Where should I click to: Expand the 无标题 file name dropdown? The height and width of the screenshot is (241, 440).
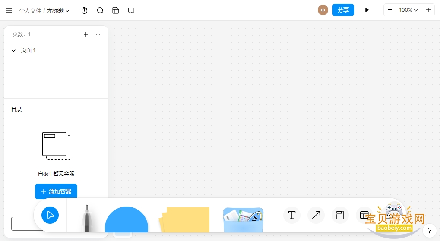(58, 11)
